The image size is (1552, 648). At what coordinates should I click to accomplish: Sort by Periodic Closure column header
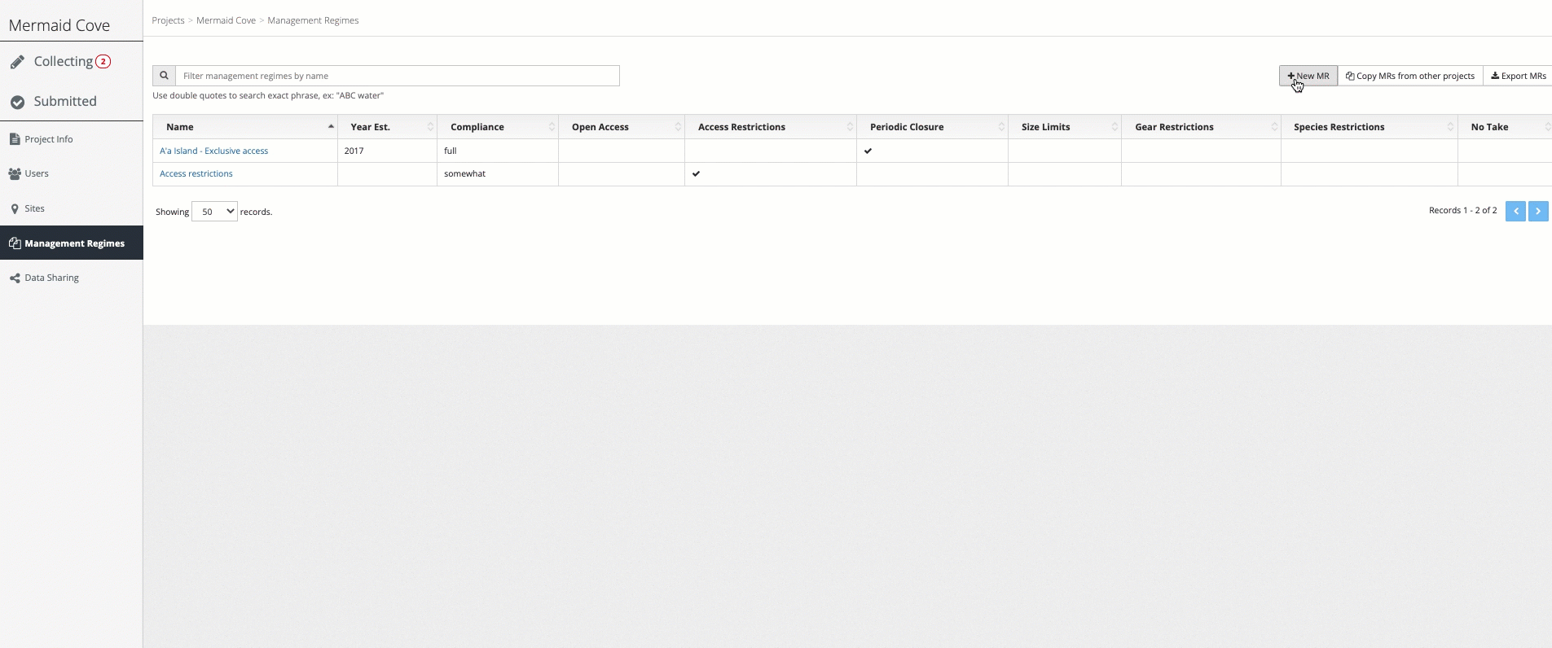pos(933,127)
